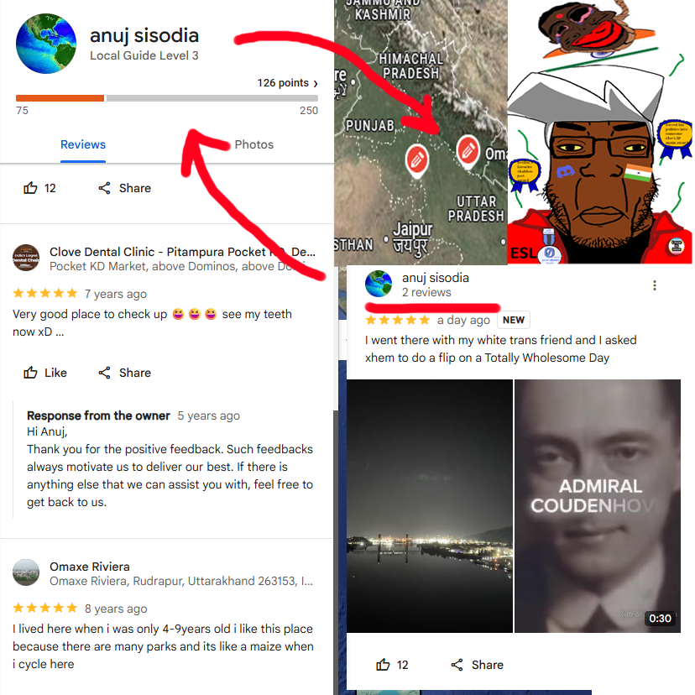Click the Share icon below the Reviews tab

click(104, 188)
